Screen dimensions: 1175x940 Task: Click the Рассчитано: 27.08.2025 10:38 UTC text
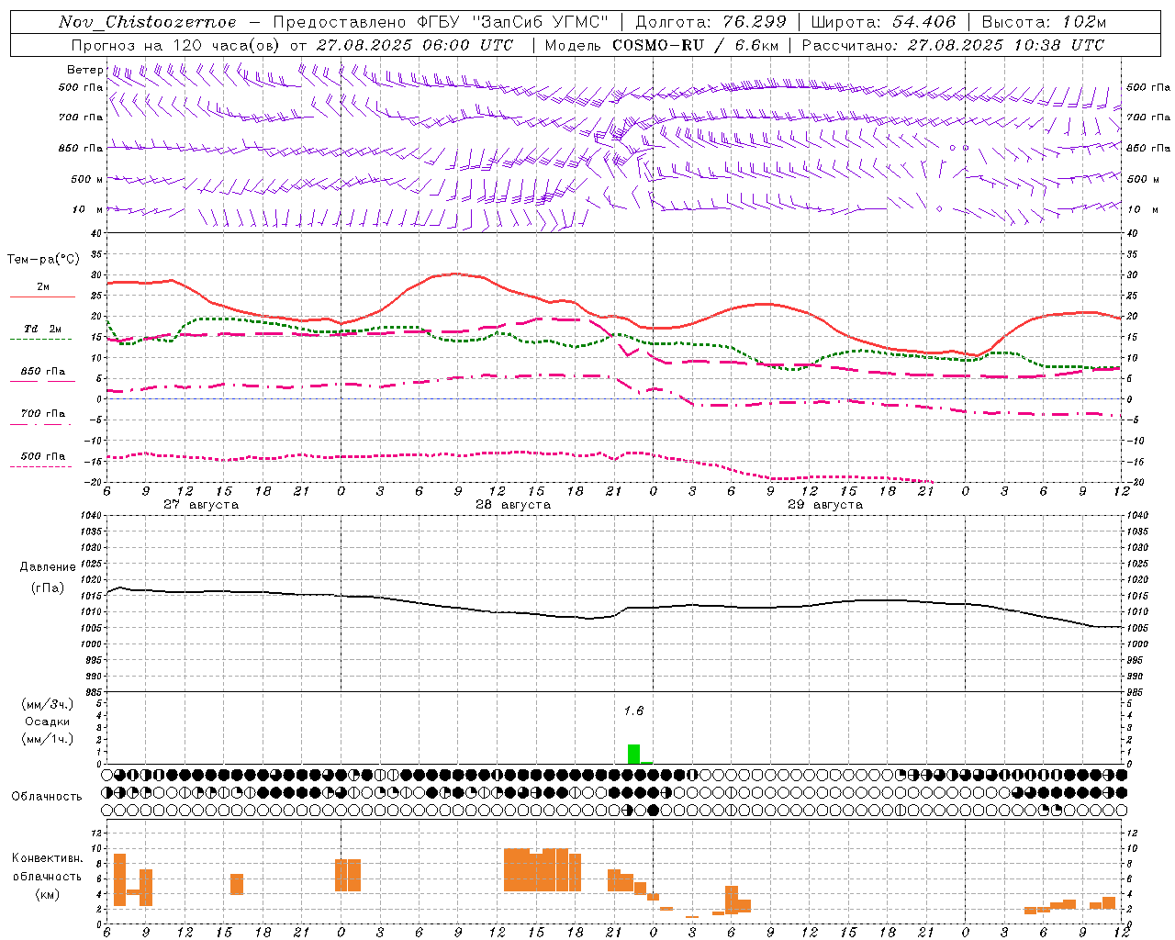pos(954,45)
